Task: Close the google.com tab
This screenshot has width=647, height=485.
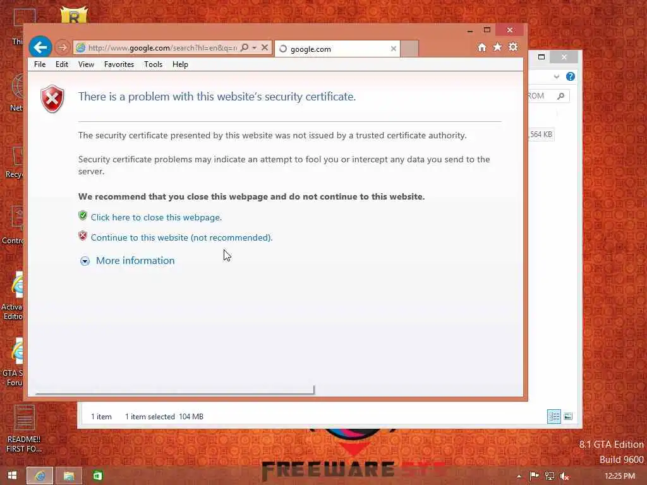Action: pos(393,49)
